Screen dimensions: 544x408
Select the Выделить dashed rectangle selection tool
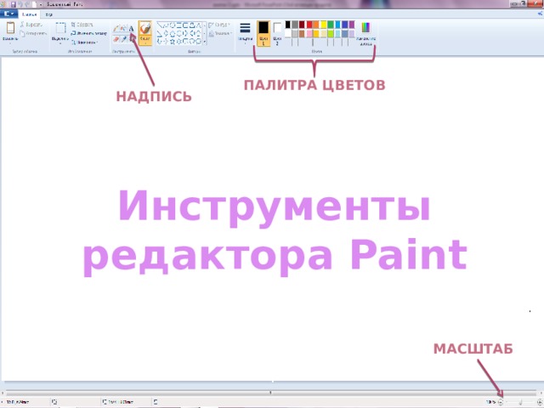60,28
